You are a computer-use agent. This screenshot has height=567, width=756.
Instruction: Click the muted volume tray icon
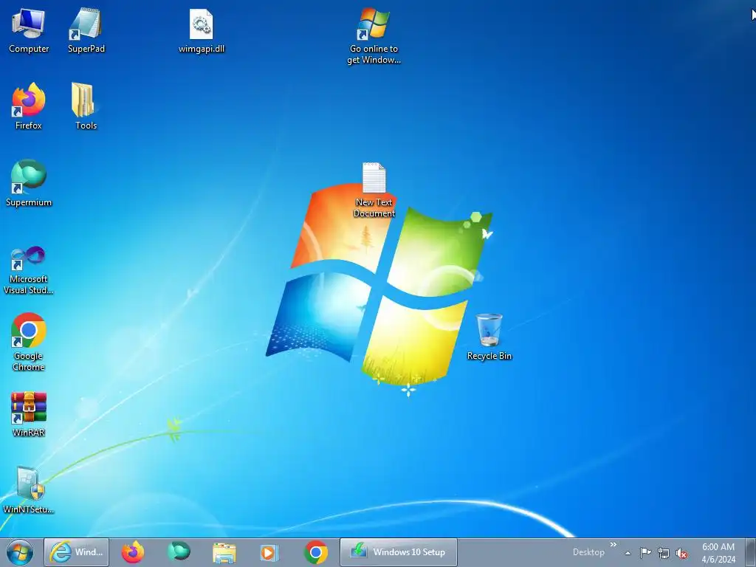click(x=681, y=553)
